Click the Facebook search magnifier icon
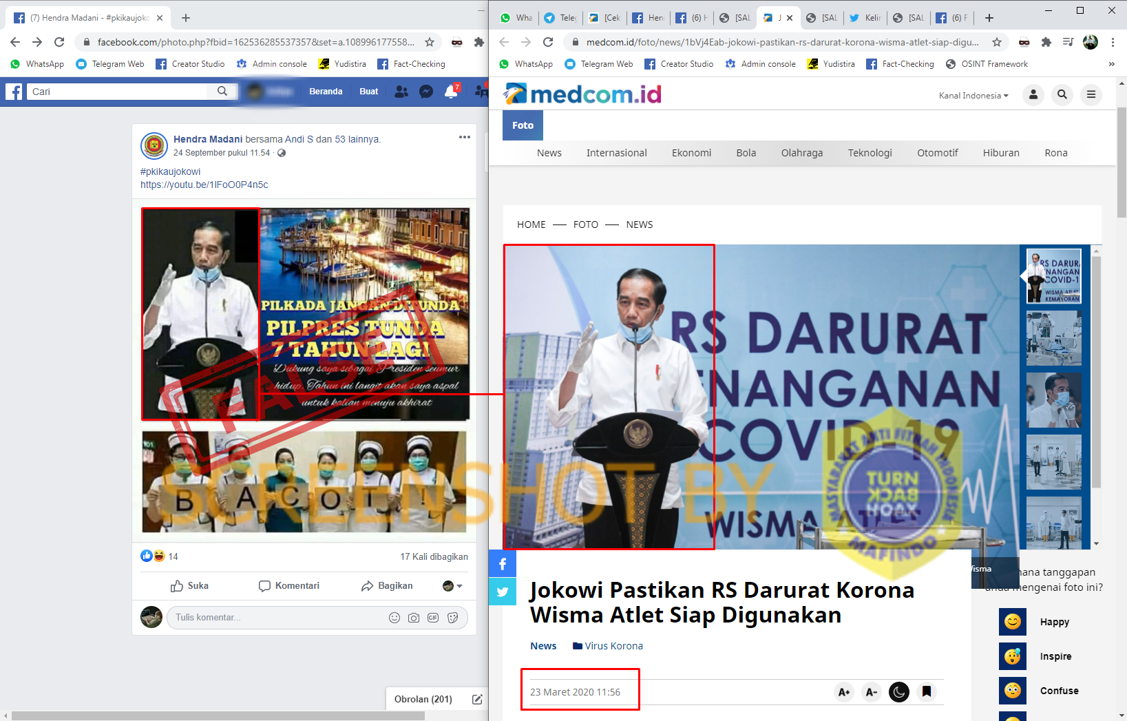This screenshot has width=1127, height=721. click(222, 91)
